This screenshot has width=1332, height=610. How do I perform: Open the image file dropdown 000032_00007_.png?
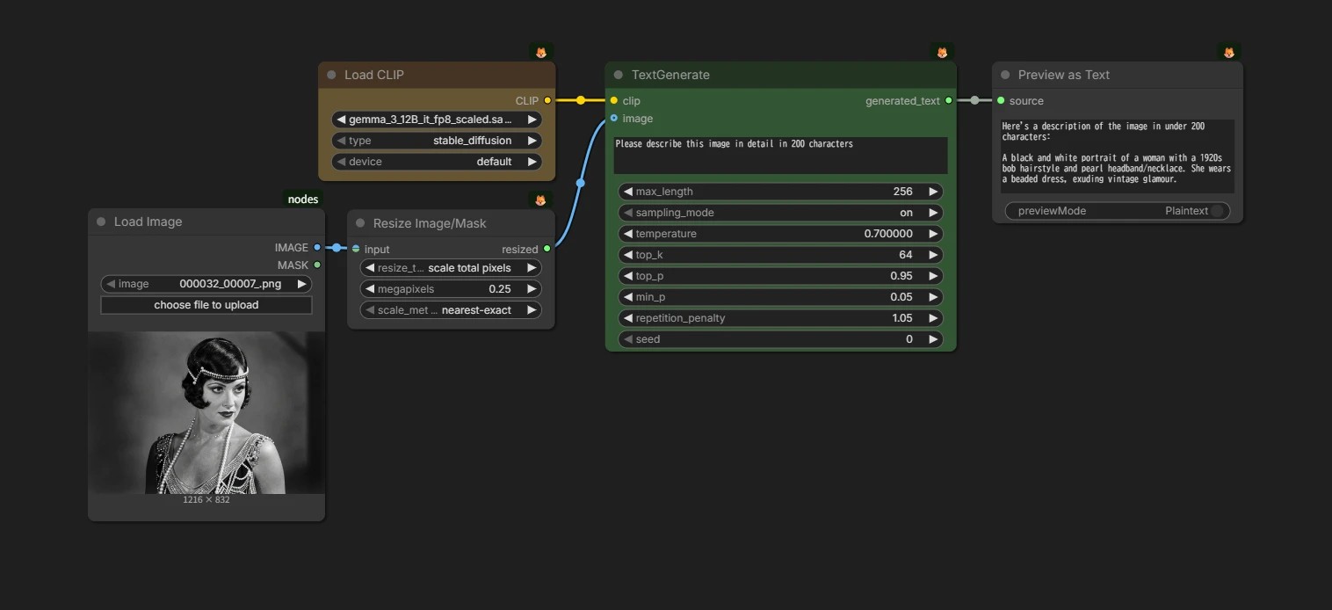(206, 284)
